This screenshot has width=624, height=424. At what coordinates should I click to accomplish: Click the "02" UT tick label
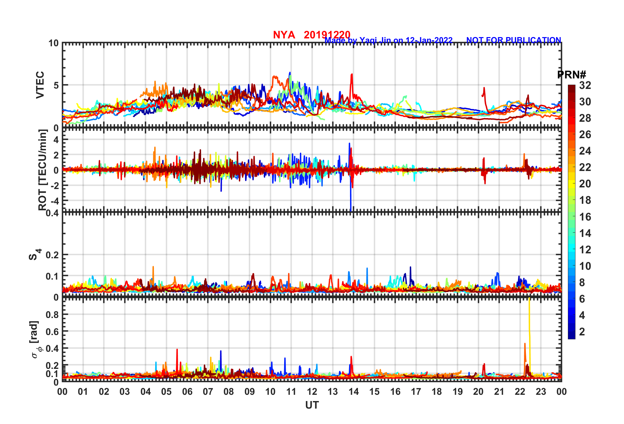pos(104,392)
